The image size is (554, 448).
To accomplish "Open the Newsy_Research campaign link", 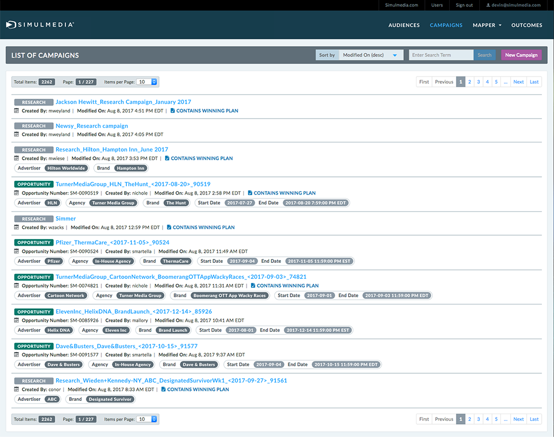I will tap(92, 126).
